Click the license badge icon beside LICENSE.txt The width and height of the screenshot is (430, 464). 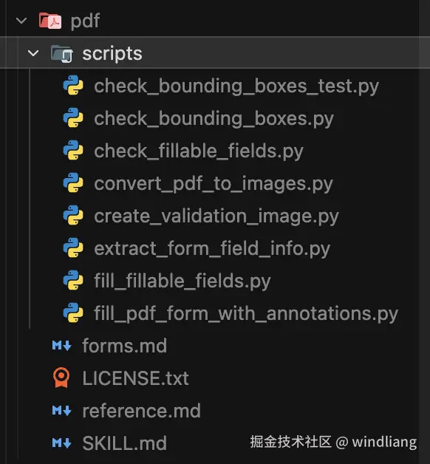coord(61,378)
